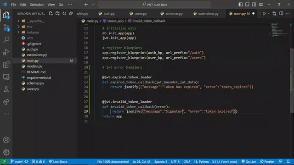Open requirements.txt in Explorer
The height and width of the screenshot is (165, 294).
(39, 77)
